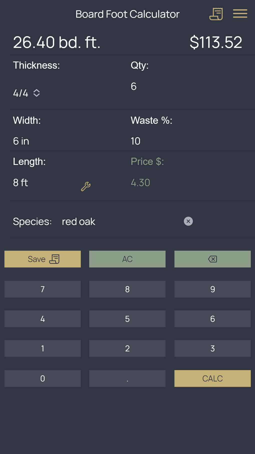The width and height of the screenshot is (255, 454).
Task: Open the saved cut list receipt icon
Action: pos(216,14)
